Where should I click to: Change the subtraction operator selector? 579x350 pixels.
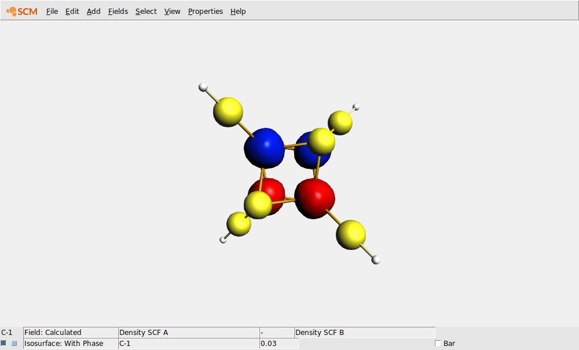click(277, 332)
